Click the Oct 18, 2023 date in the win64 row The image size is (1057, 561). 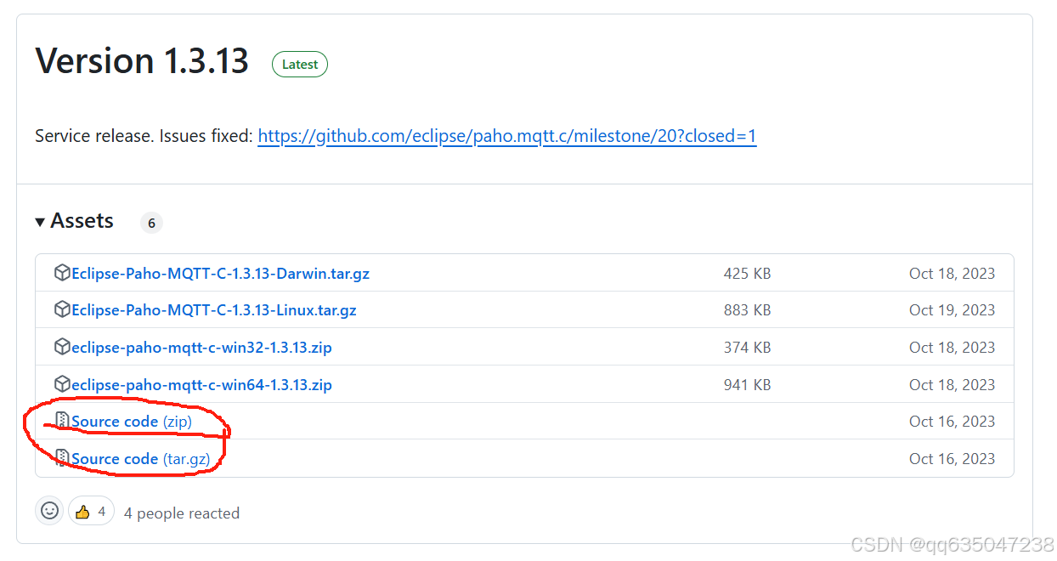coord(952,385)
